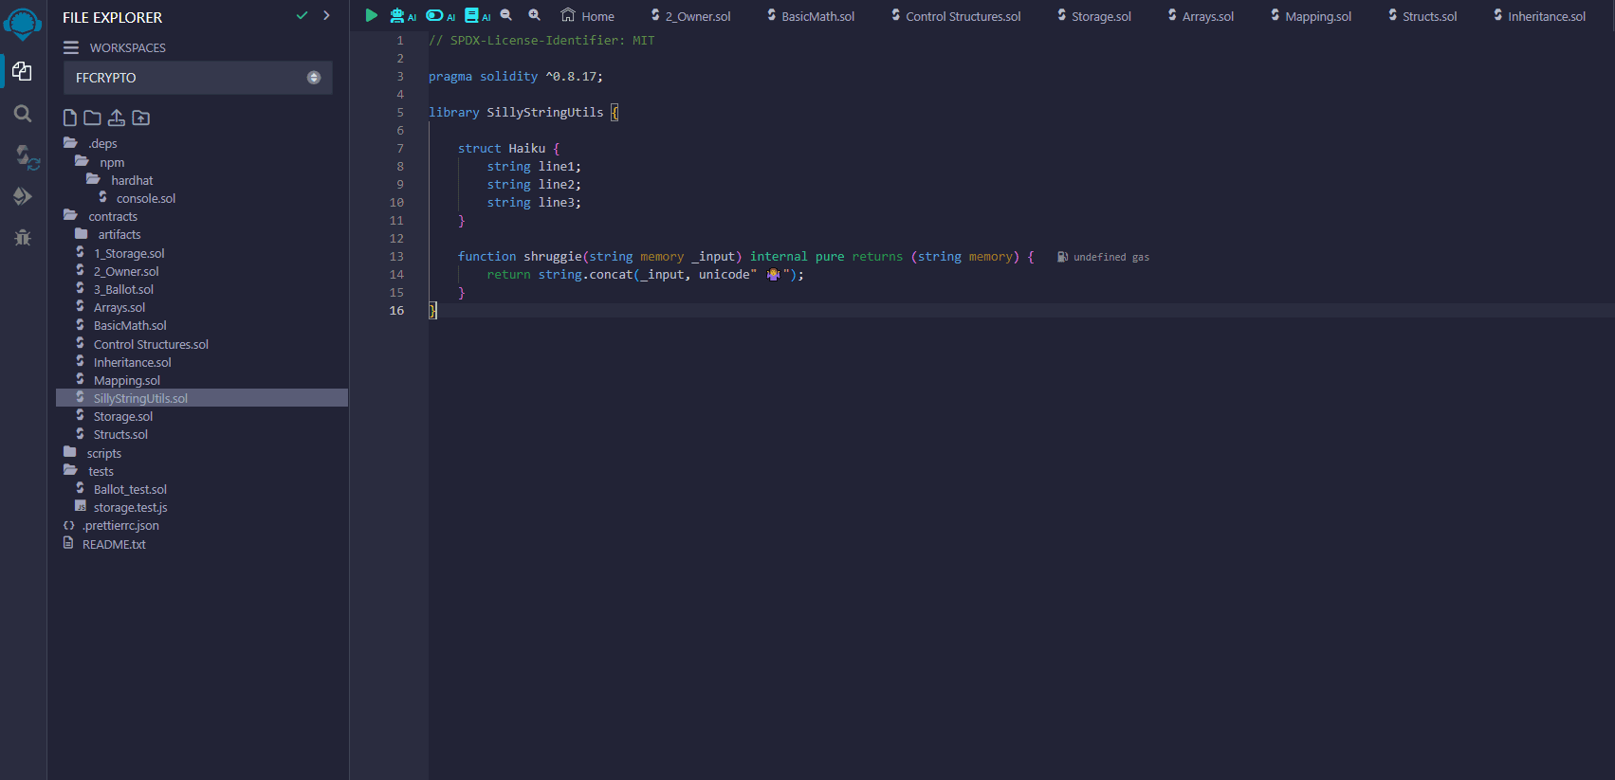Image resolution: width=1615 pixels, height=780 pixels.
Task: Place cursor on 'library SillyStringUtils' line
Action: [x=523, y=113]
